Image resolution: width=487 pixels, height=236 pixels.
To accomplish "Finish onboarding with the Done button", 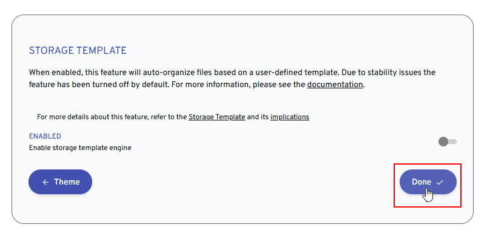I will pyautogui.click(x=428, y=182).
